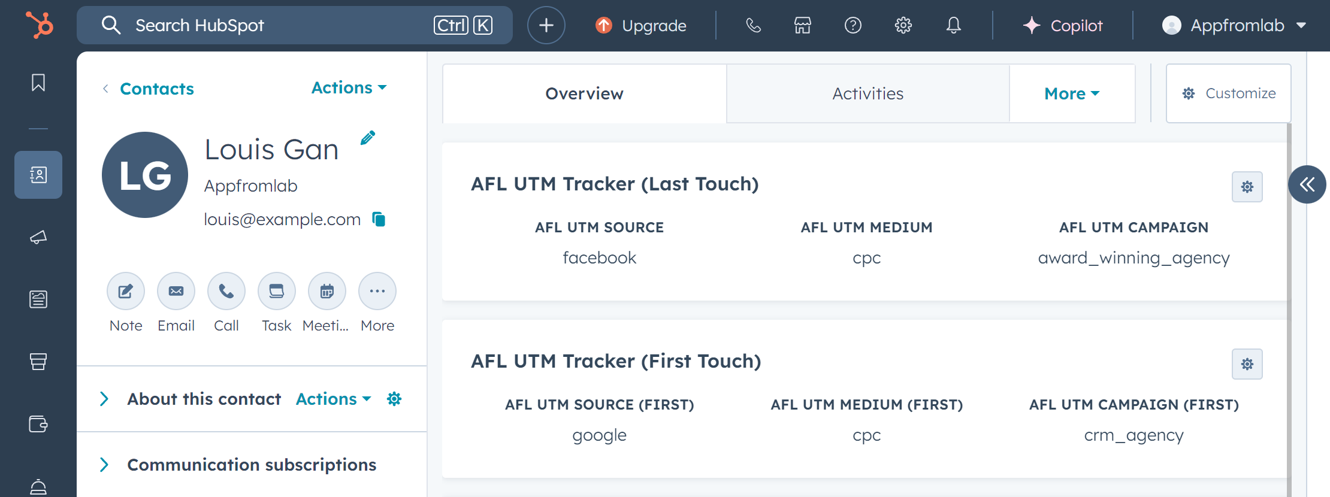Open the More tab dropdown
The image size is (1330, 497).
(x=1072, y=93)
